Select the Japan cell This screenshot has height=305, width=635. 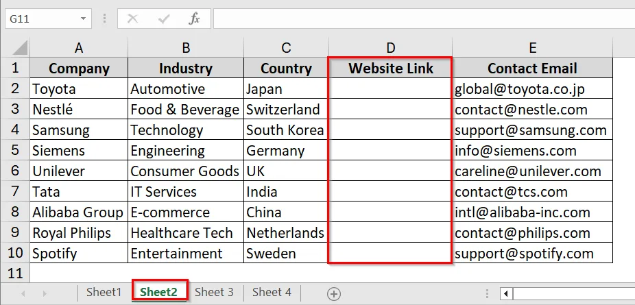pyautogui.click(x=286, y=88)
